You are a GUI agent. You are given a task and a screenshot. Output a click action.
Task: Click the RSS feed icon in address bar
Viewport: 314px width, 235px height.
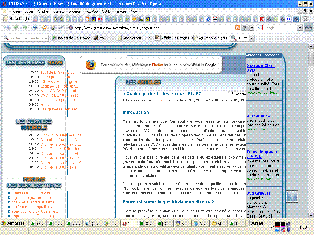pos(238,28)
